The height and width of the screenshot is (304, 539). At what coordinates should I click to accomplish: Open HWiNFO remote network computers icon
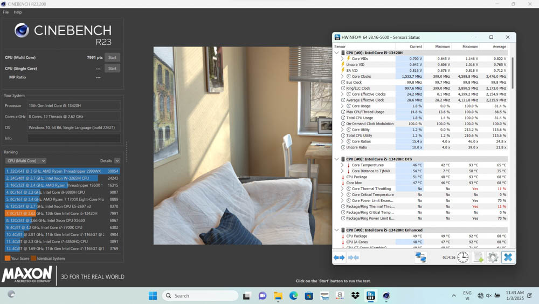[x=420, y=257]
